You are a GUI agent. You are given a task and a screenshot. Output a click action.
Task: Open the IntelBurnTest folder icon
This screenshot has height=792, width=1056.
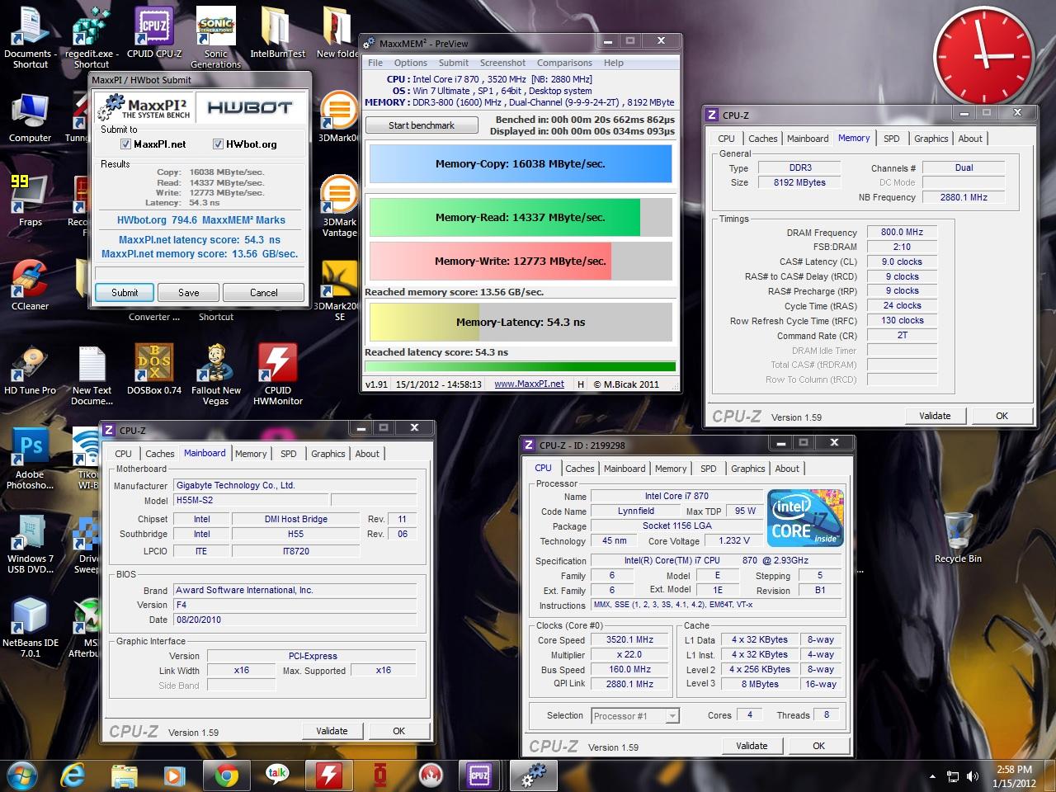coord(278,33)
